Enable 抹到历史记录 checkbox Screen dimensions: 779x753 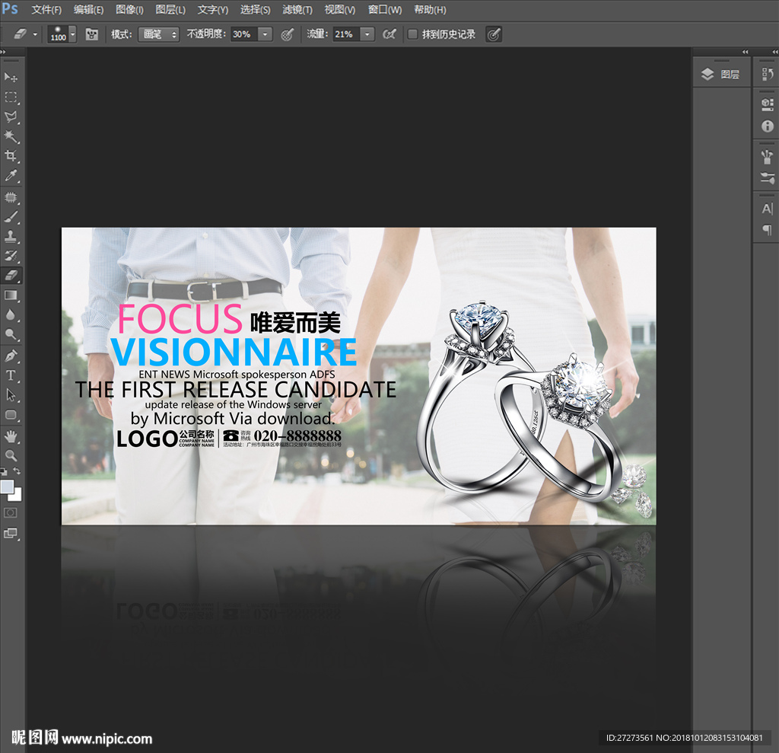[x=412, y=34]
